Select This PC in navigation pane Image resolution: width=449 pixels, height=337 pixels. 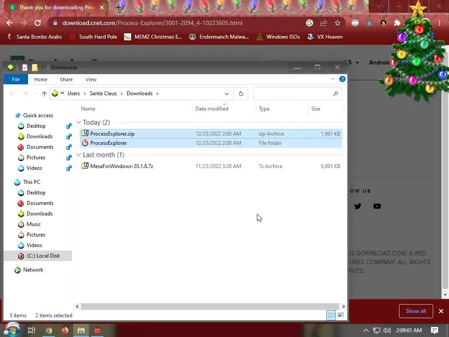pos(32,182)
